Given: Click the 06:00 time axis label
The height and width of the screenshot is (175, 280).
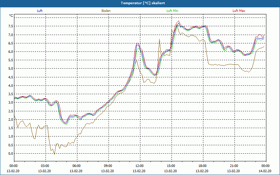Looking at the screenshot, I should click(76, 166).
